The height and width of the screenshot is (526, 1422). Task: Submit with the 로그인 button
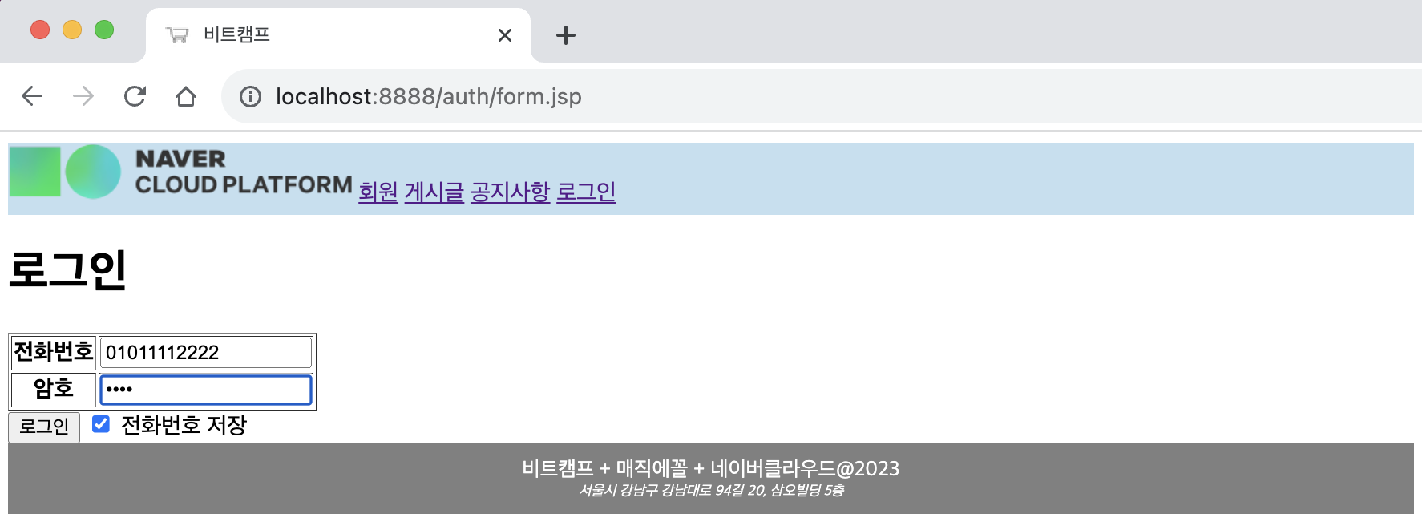(x=44, y=427)
